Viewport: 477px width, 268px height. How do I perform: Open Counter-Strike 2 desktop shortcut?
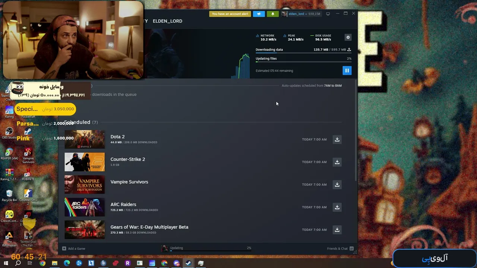(x=28, y=197)
